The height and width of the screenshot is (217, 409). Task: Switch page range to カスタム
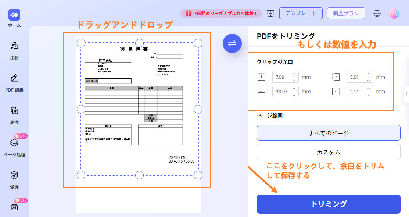click(328, 152)
